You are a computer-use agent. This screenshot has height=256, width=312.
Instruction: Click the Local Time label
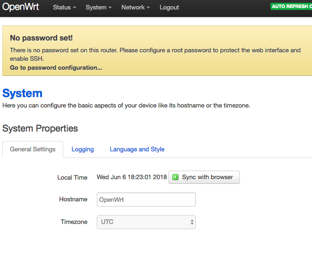pyautogui.click(x=72, y=178)
